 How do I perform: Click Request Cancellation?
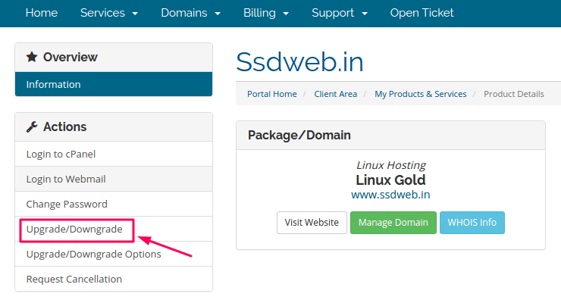pos(114,279)
